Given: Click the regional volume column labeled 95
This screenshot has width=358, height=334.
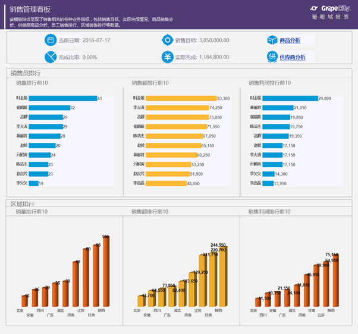Looking at the screenshot, I should (96, 276).
